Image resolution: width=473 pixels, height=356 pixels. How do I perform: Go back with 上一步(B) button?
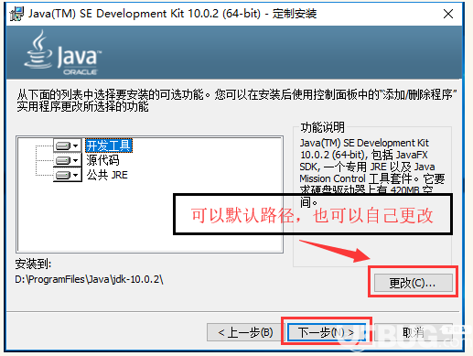pyautogui.click(x=245, y=332)
